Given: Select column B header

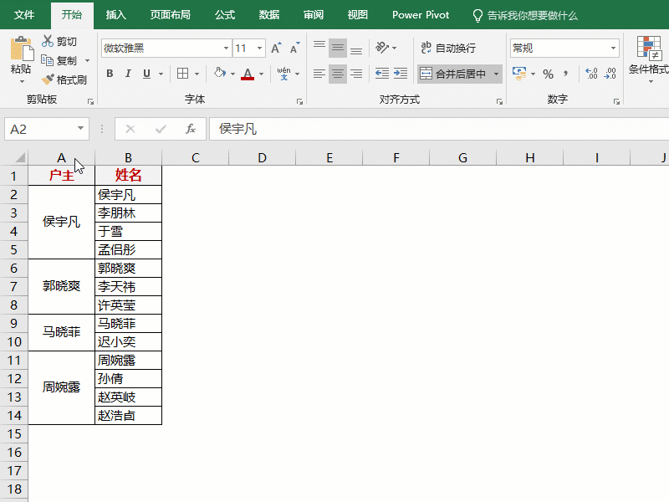Looking at the screenshot, I should [x=129, y=158].
